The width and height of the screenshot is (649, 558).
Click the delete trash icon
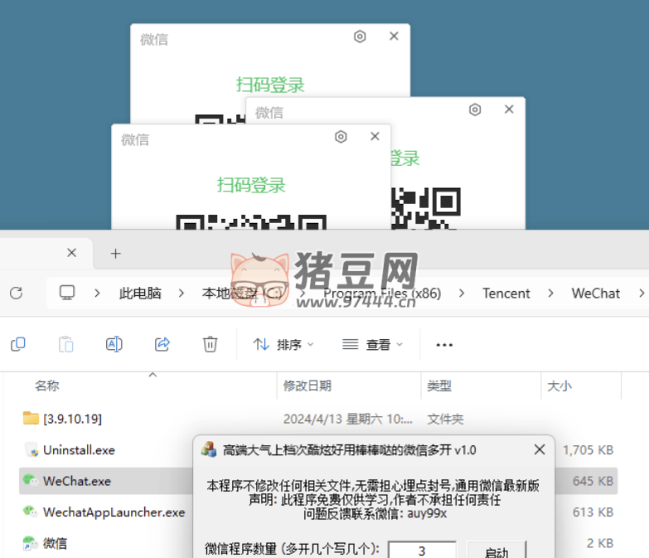pos(211,344)
